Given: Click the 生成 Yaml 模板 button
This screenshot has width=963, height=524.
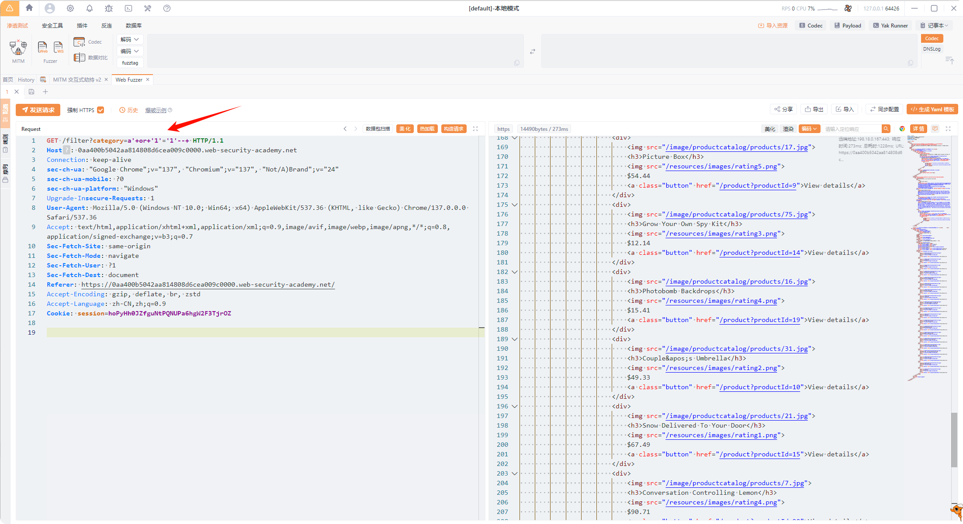Looking at the screenshot, I should [932, 110].
